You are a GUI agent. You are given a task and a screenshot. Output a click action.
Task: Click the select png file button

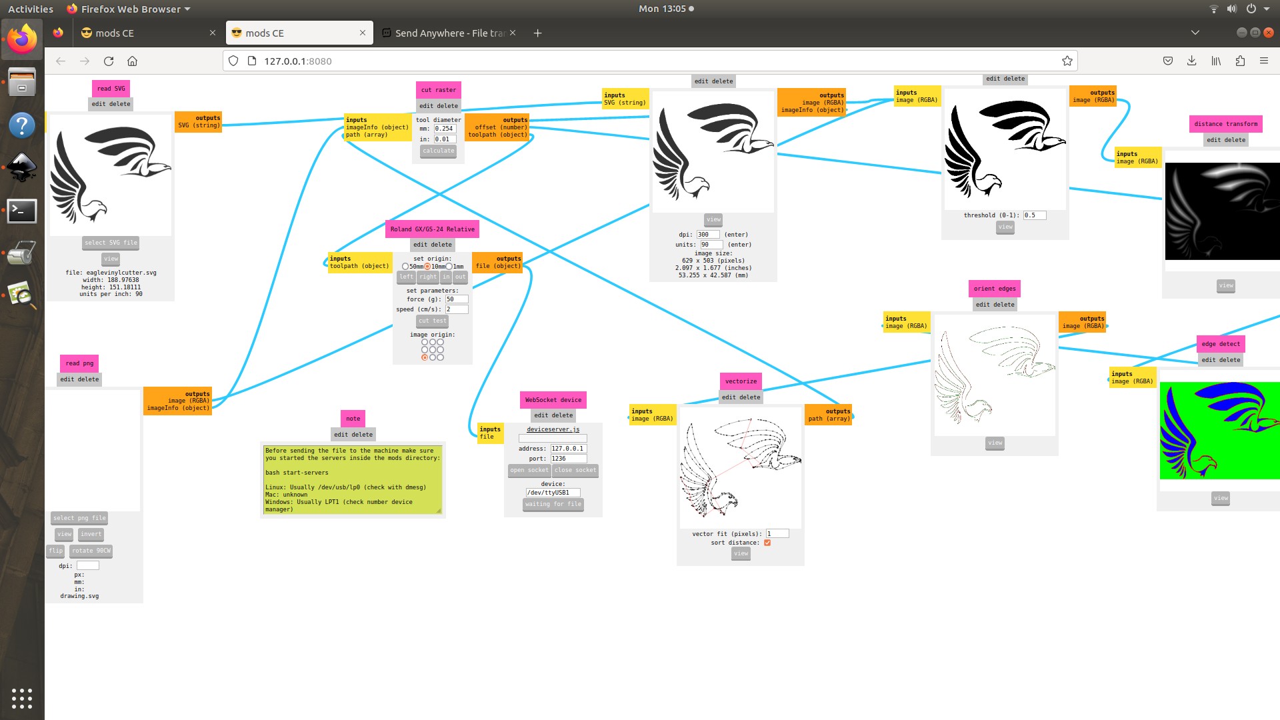pos(79,518)
